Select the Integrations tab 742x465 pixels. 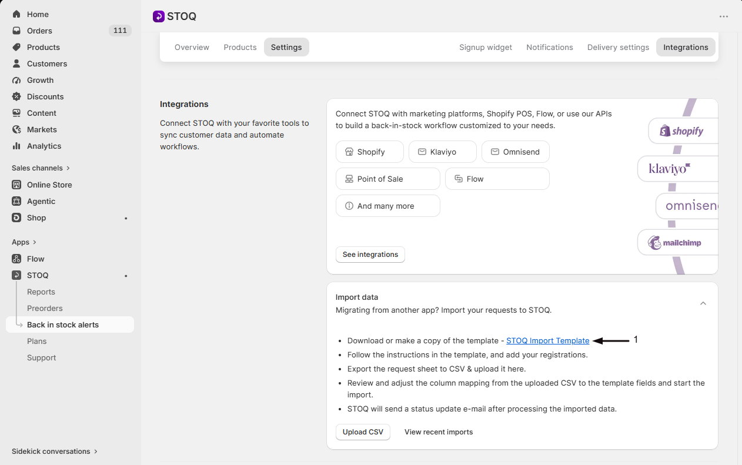click(x=686, y=47)
